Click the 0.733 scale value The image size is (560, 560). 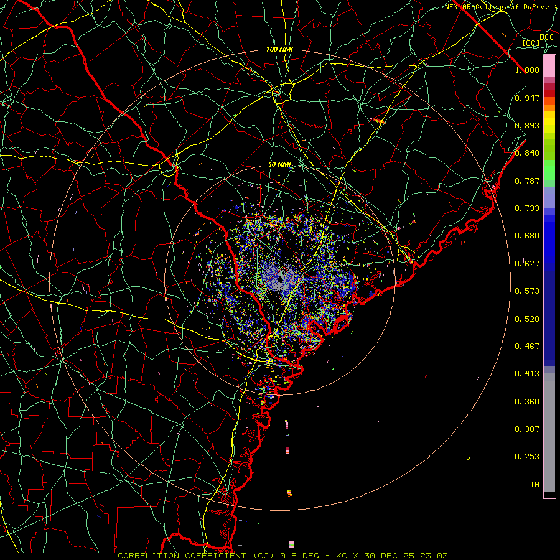527,208
